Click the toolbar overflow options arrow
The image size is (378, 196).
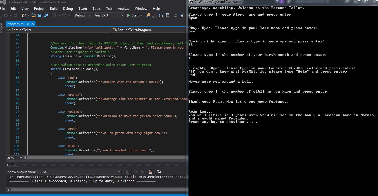(x=153, y=17)
